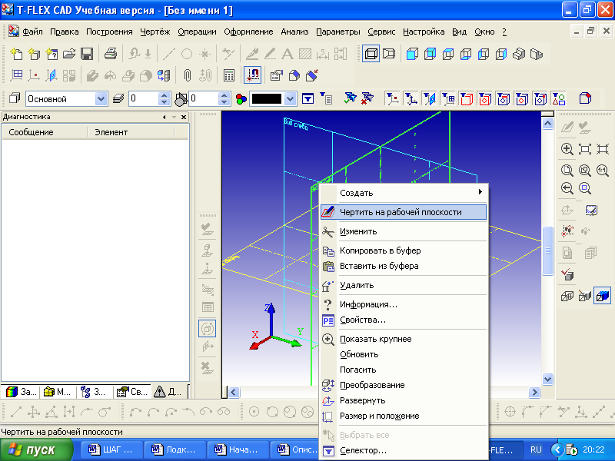This screenshot has width=615, height=461.
Task: Toggle shaded rendering blue cube icon
Action: pos(602,296)
